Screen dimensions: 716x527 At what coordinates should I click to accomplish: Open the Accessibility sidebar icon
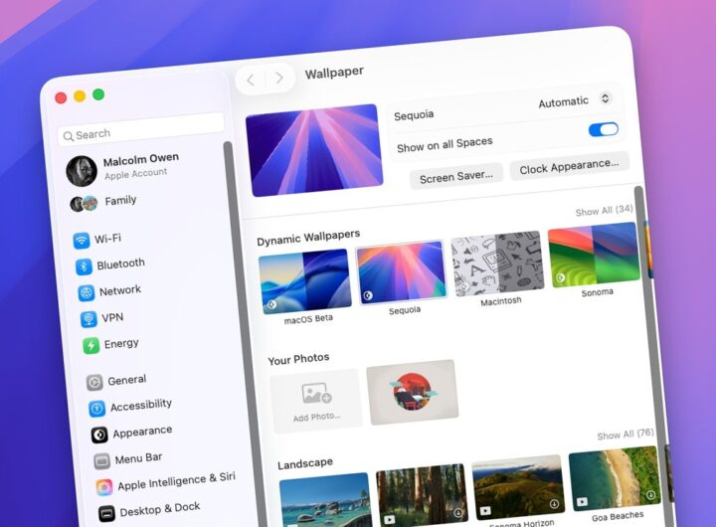pos(96,409)
